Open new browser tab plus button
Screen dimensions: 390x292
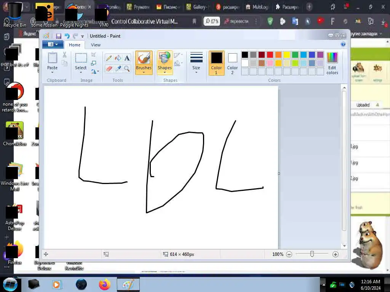click(309, 7)
